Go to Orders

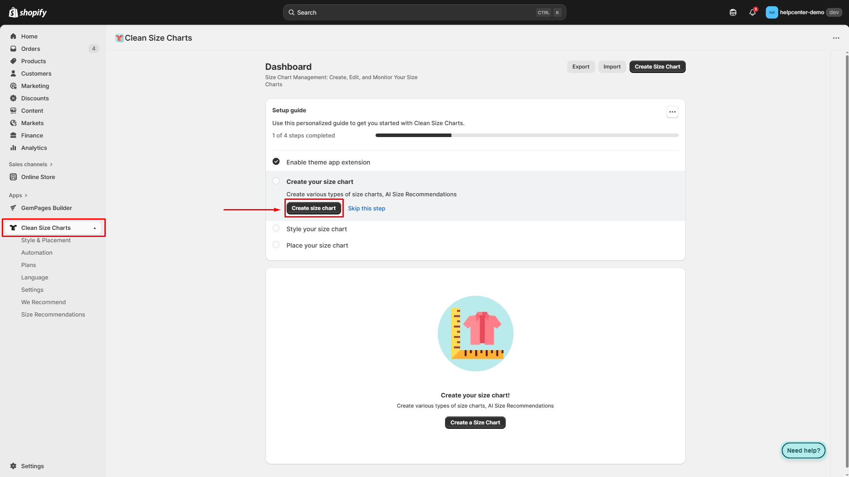[x=31, y=49]
